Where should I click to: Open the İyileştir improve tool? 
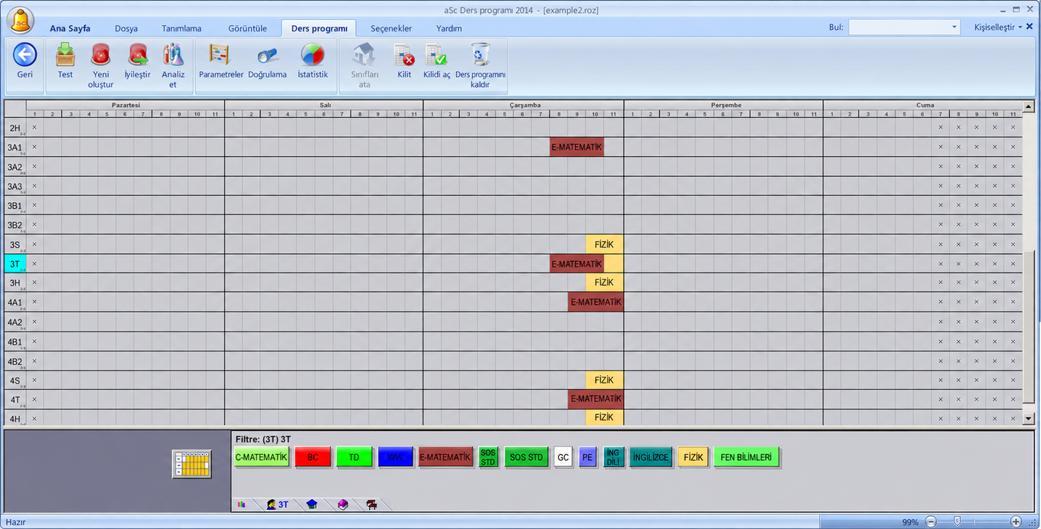pyautogui.click(x=138, y=55)
